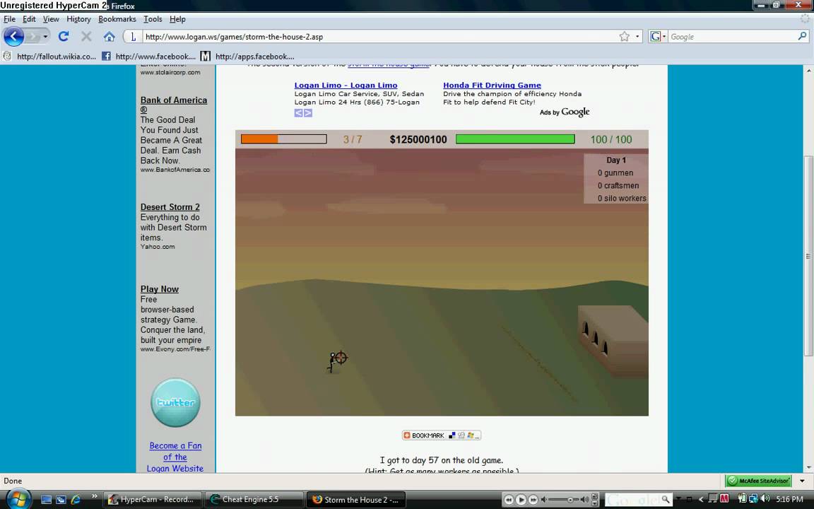Reload the page with the refresh icon
This screenshot has height=509, width=814.
(64, 36)
